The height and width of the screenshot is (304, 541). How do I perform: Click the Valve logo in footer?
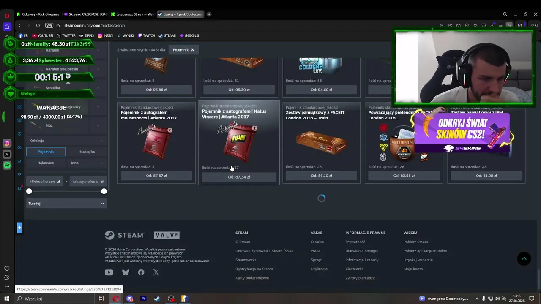167,235
